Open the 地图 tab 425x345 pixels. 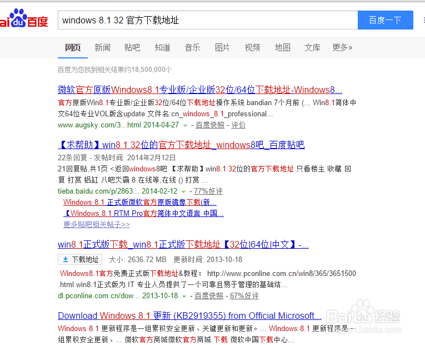[282, 47]
